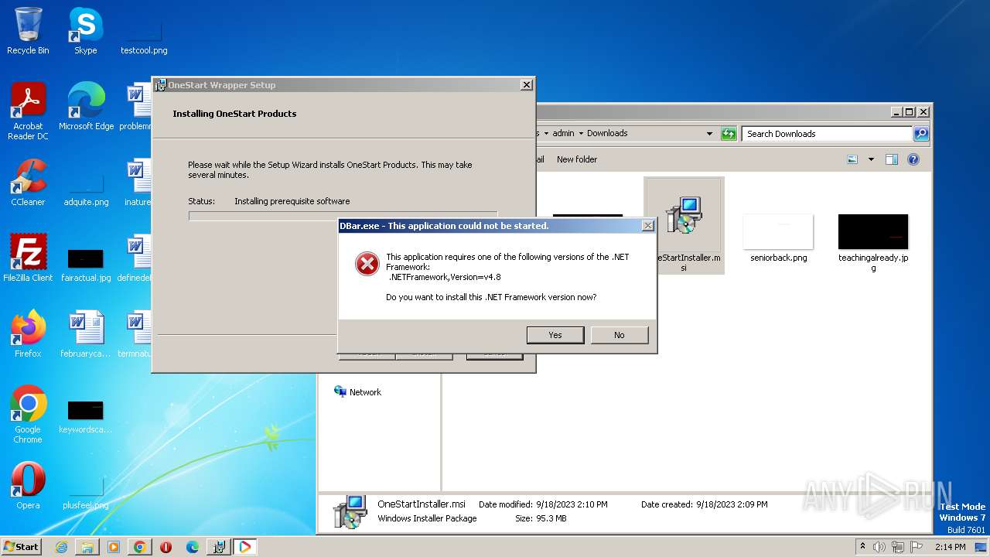
Task: Open Firefox desktop shortcut
Action: (28, 334)
